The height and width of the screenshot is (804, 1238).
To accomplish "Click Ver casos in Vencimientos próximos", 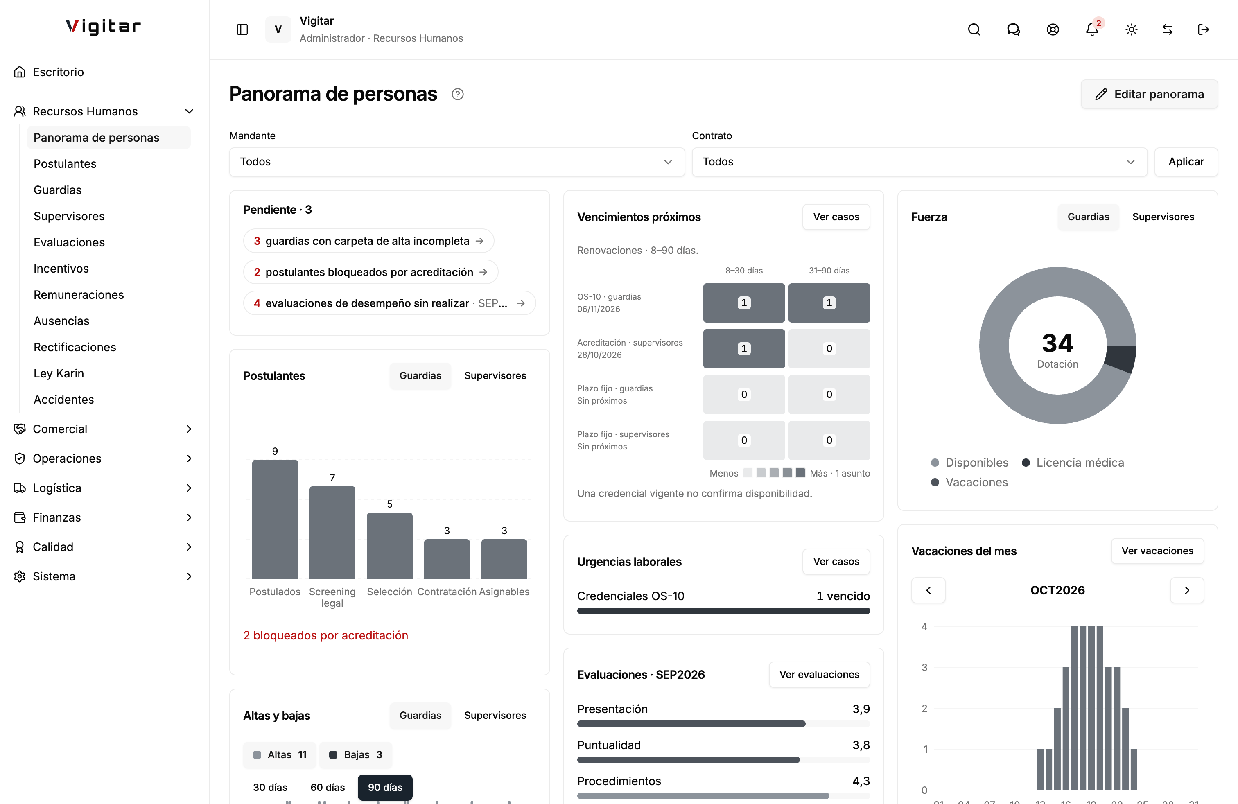I will [836, 217].
